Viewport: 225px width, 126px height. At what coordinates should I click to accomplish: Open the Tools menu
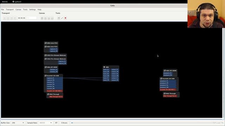point(25,9)
